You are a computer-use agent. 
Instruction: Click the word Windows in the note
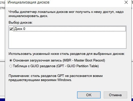pos(64,80)
